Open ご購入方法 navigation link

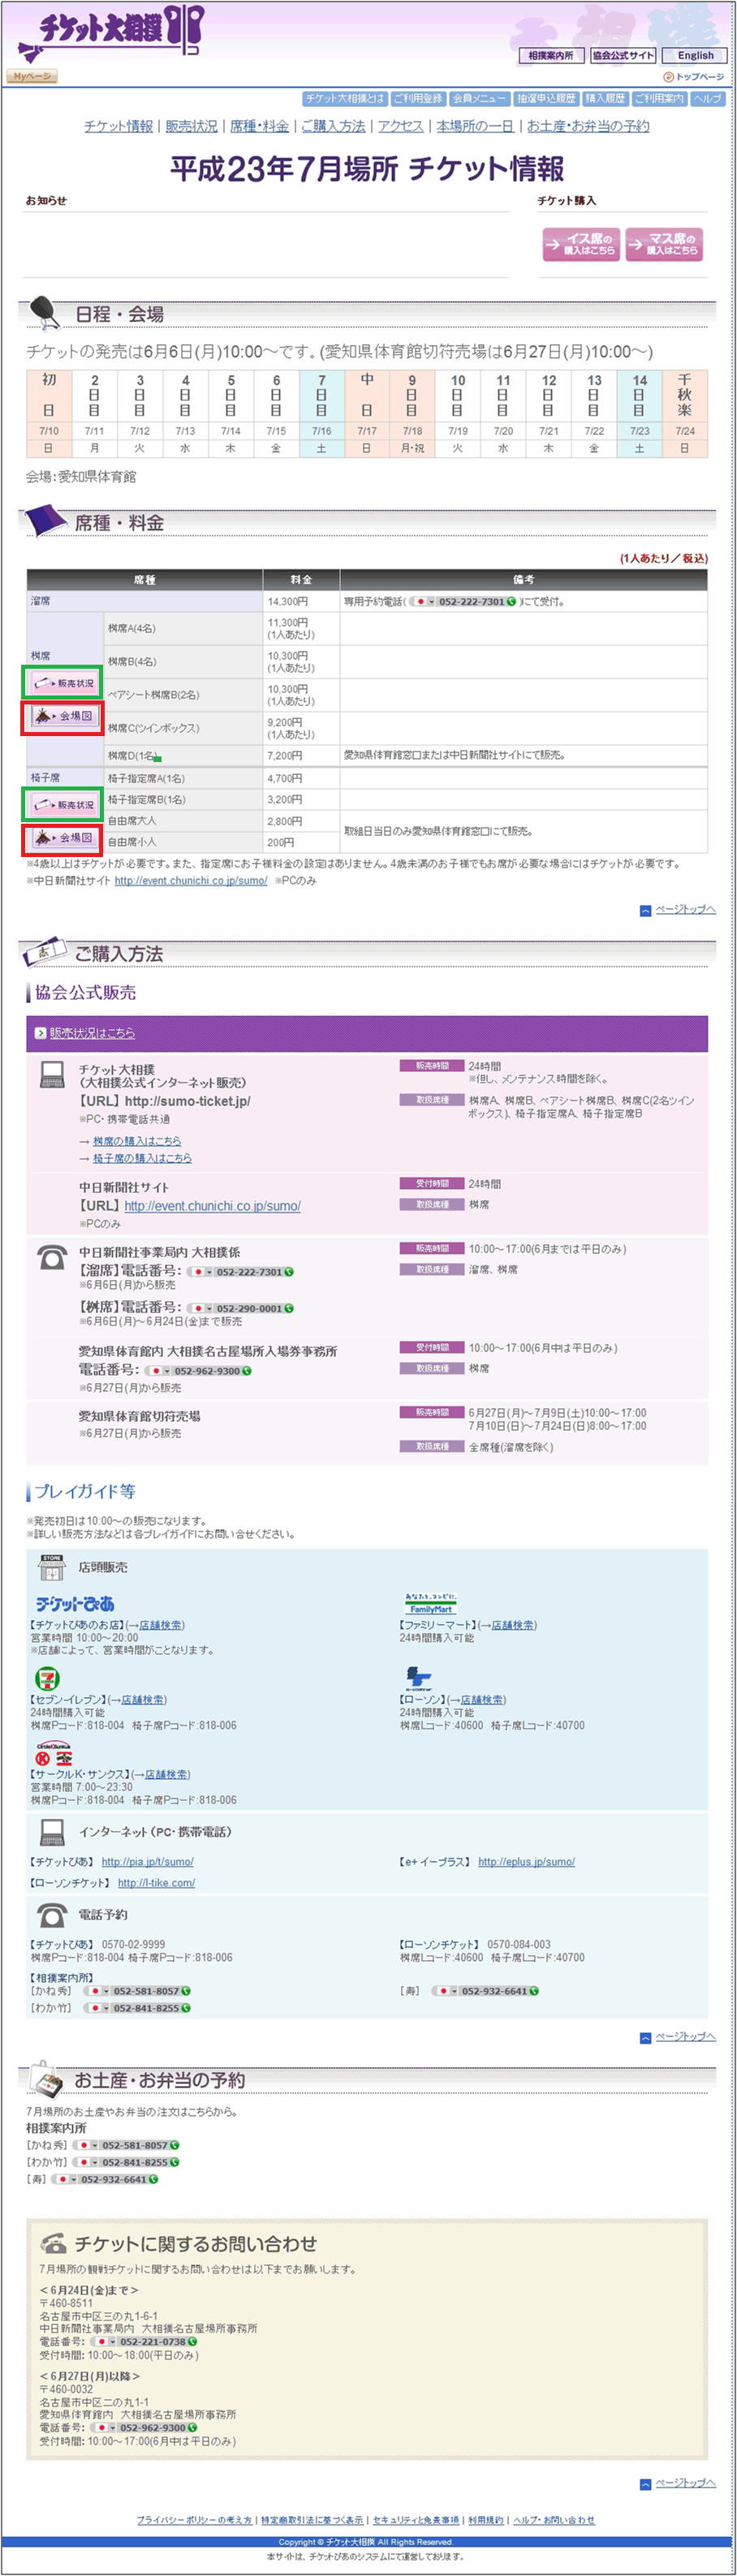(333, 126)
